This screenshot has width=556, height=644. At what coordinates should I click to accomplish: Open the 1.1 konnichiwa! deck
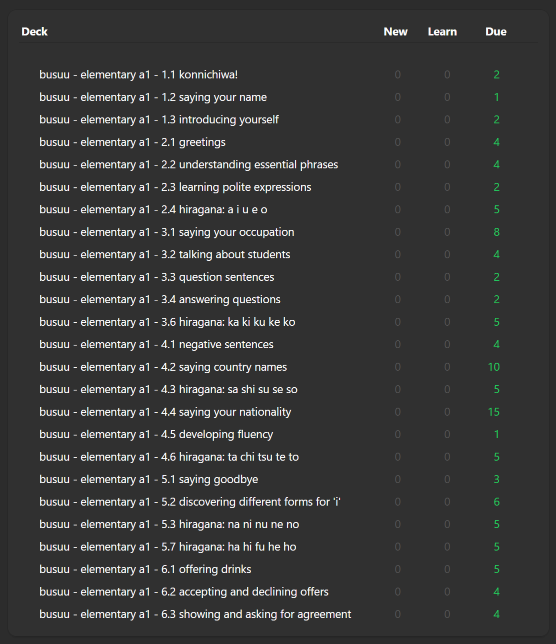pos(138,75)
